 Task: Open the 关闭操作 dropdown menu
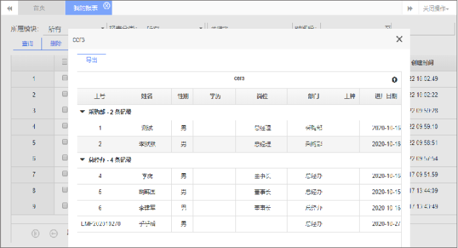(436, 9)
